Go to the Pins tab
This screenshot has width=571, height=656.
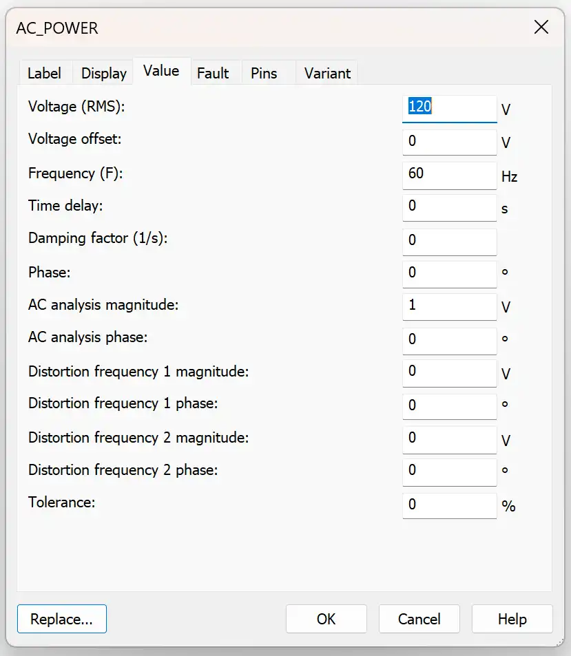click(x=264, y=73)
